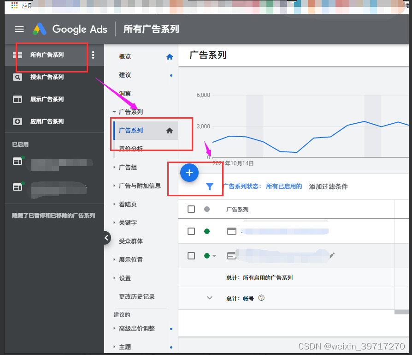Open the 概览 page
The width and height of the screenshot is (412, 355).
[125, 57]
